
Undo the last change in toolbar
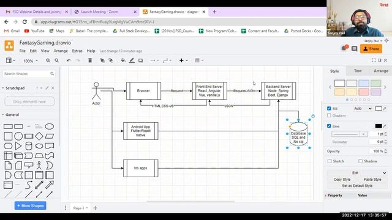(69, 61)
